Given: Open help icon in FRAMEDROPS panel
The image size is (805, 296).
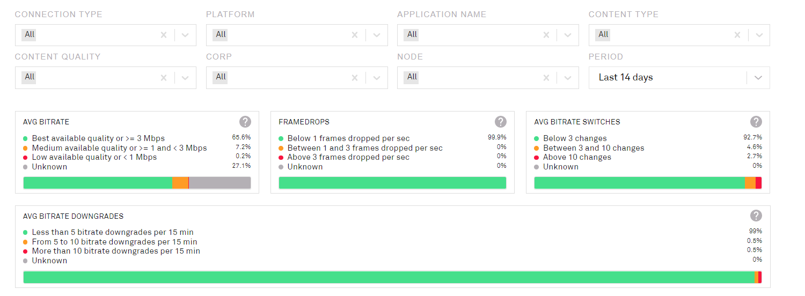Looking at the screenshot, I should (x=501, y=122).
